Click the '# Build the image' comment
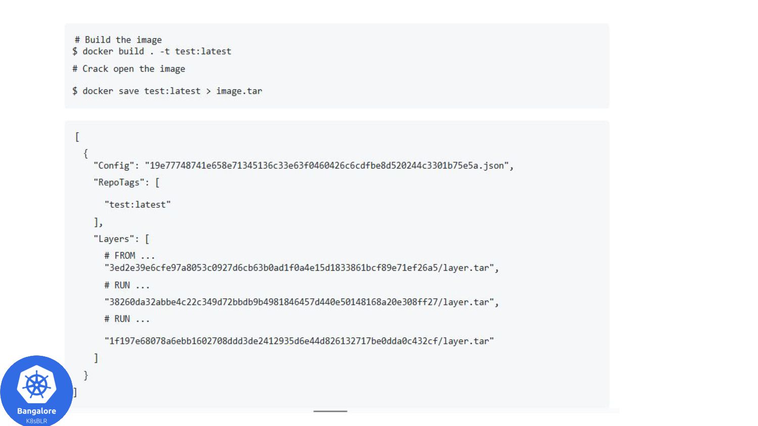 coord(118,40)
